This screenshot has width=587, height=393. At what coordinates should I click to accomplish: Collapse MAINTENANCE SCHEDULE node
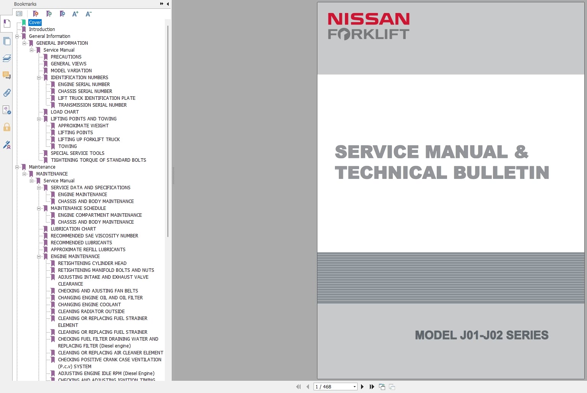click(39, 208)
